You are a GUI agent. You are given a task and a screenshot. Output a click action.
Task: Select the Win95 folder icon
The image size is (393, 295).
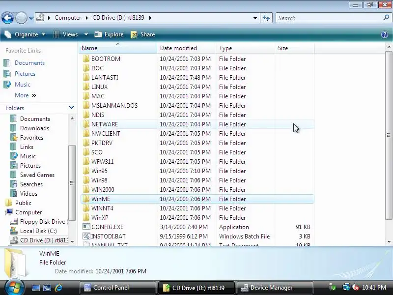[x=86, y=171]
